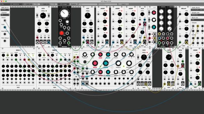204x114 pixels.
Task: Click the Log in button
Action: click(123, 4)
